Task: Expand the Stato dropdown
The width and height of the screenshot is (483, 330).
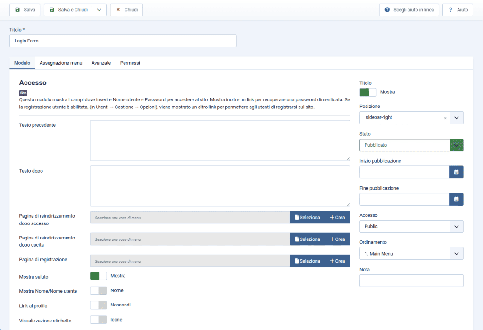Action: [411, 145]
